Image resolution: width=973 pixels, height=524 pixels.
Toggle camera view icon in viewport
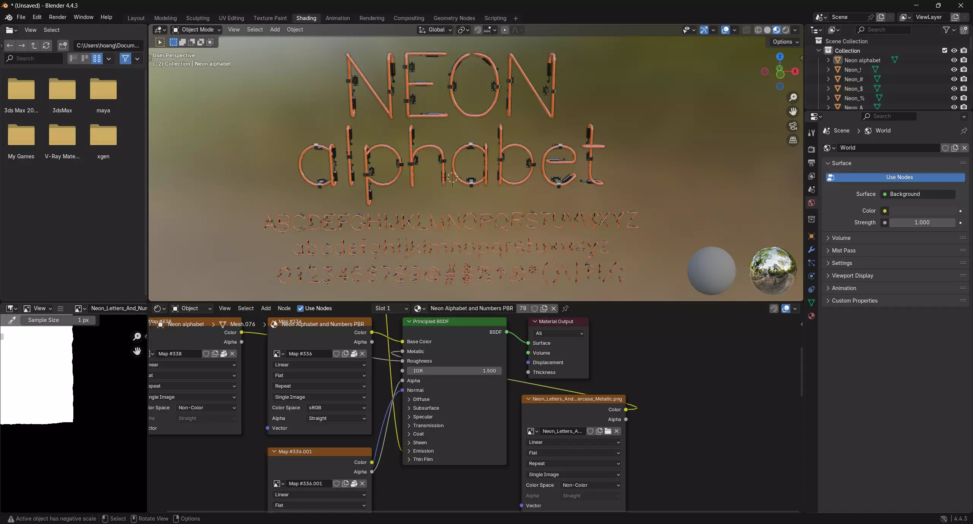[793, 126]
